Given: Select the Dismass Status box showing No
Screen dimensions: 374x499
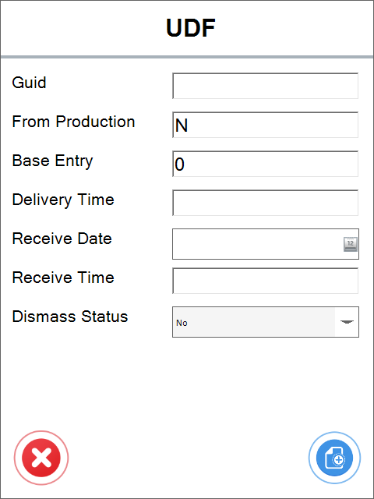Looking at the screenshot, I should click(266, 322).
